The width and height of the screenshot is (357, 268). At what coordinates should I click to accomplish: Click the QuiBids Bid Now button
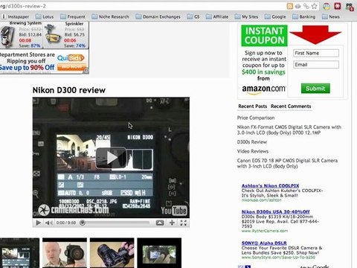71,67
